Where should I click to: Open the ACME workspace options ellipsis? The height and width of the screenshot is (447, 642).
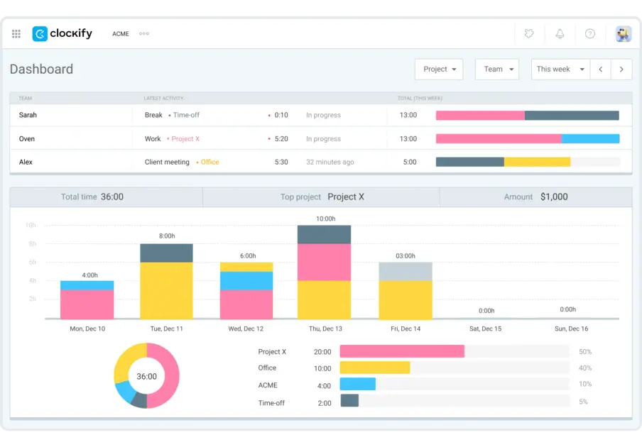tap(144, 34)
